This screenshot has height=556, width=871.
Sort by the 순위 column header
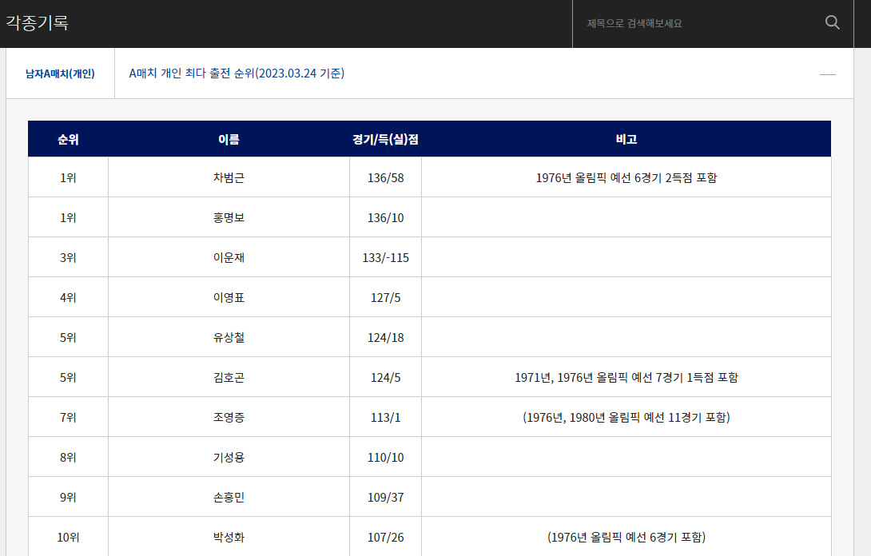(x=68, y=138)
